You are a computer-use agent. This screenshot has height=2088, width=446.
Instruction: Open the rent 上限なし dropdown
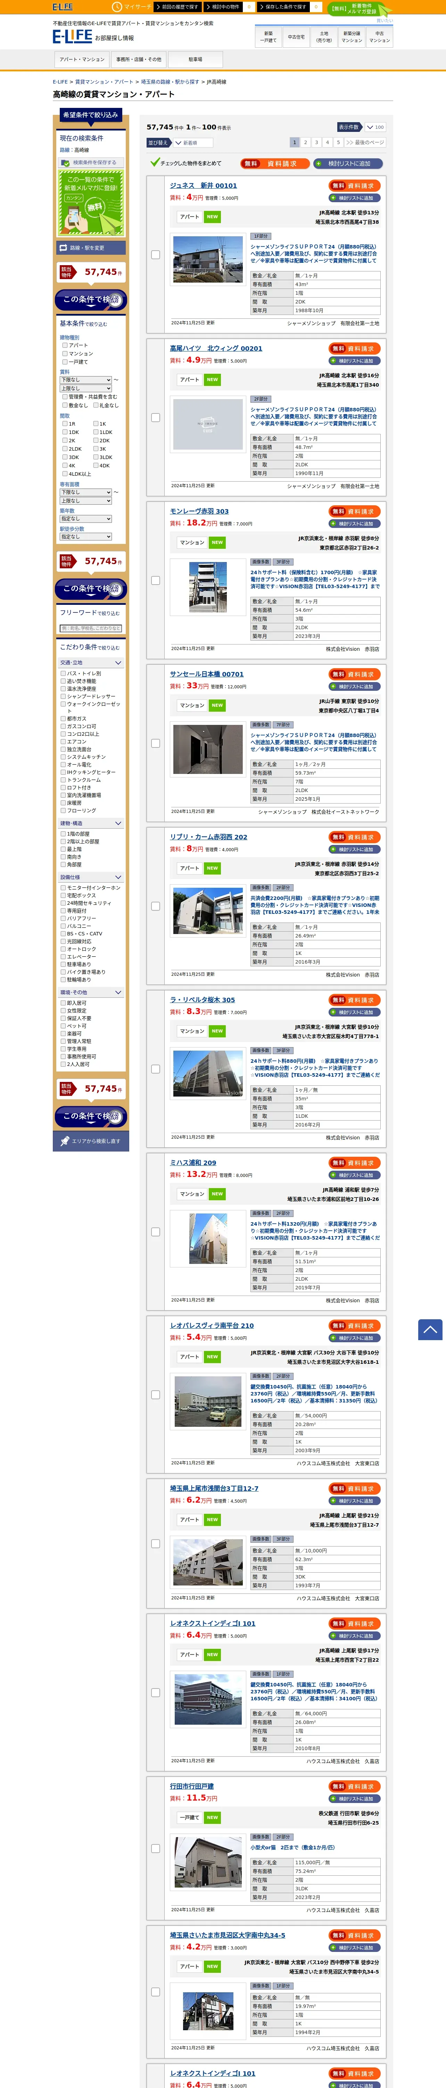pos(86,388)
